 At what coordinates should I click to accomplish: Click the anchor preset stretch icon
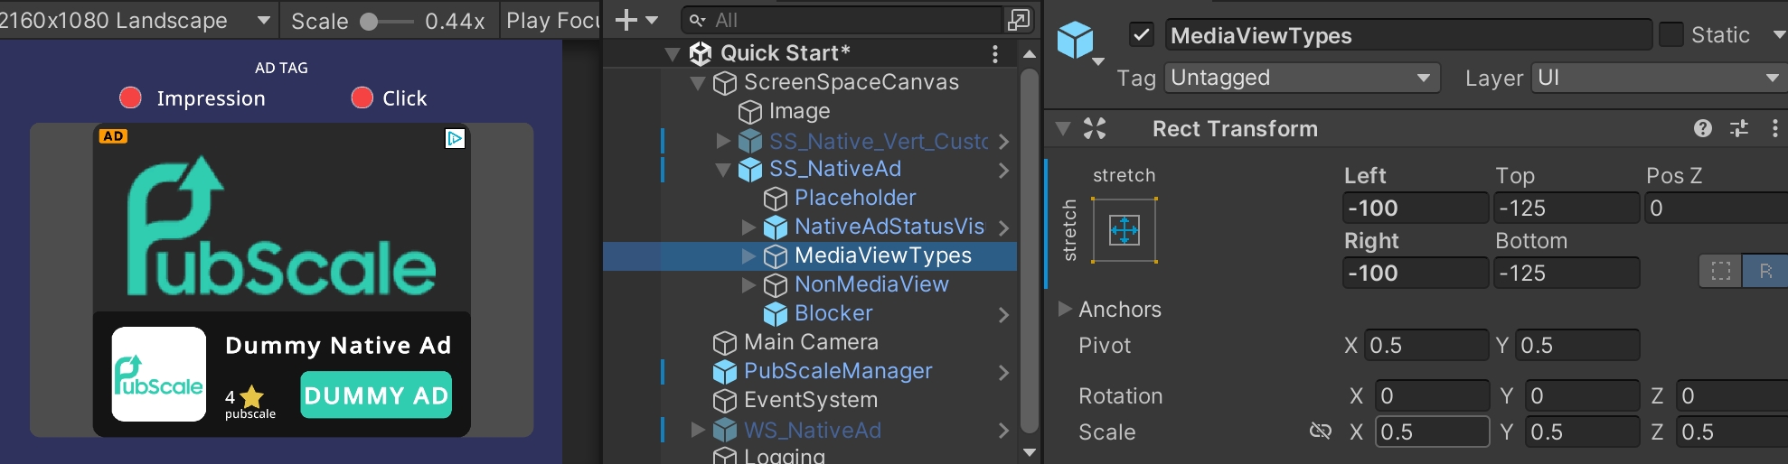(1124, 230)
